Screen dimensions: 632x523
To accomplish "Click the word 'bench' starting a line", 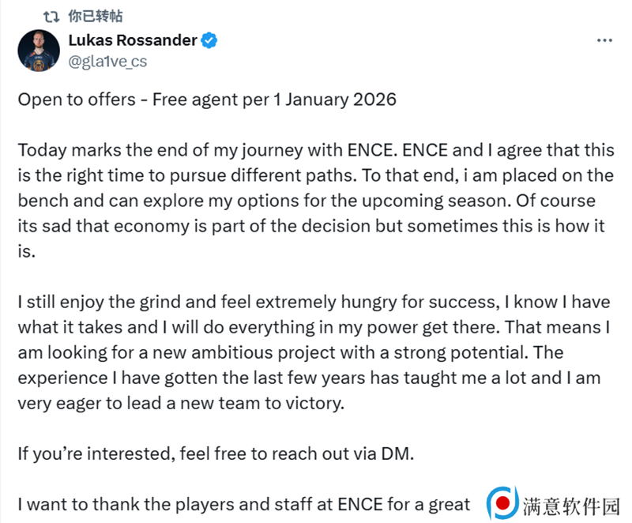I will [x=43, y=201].
